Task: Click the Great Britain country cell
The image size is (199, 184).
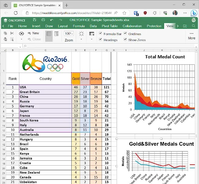Action: point(45,92)
